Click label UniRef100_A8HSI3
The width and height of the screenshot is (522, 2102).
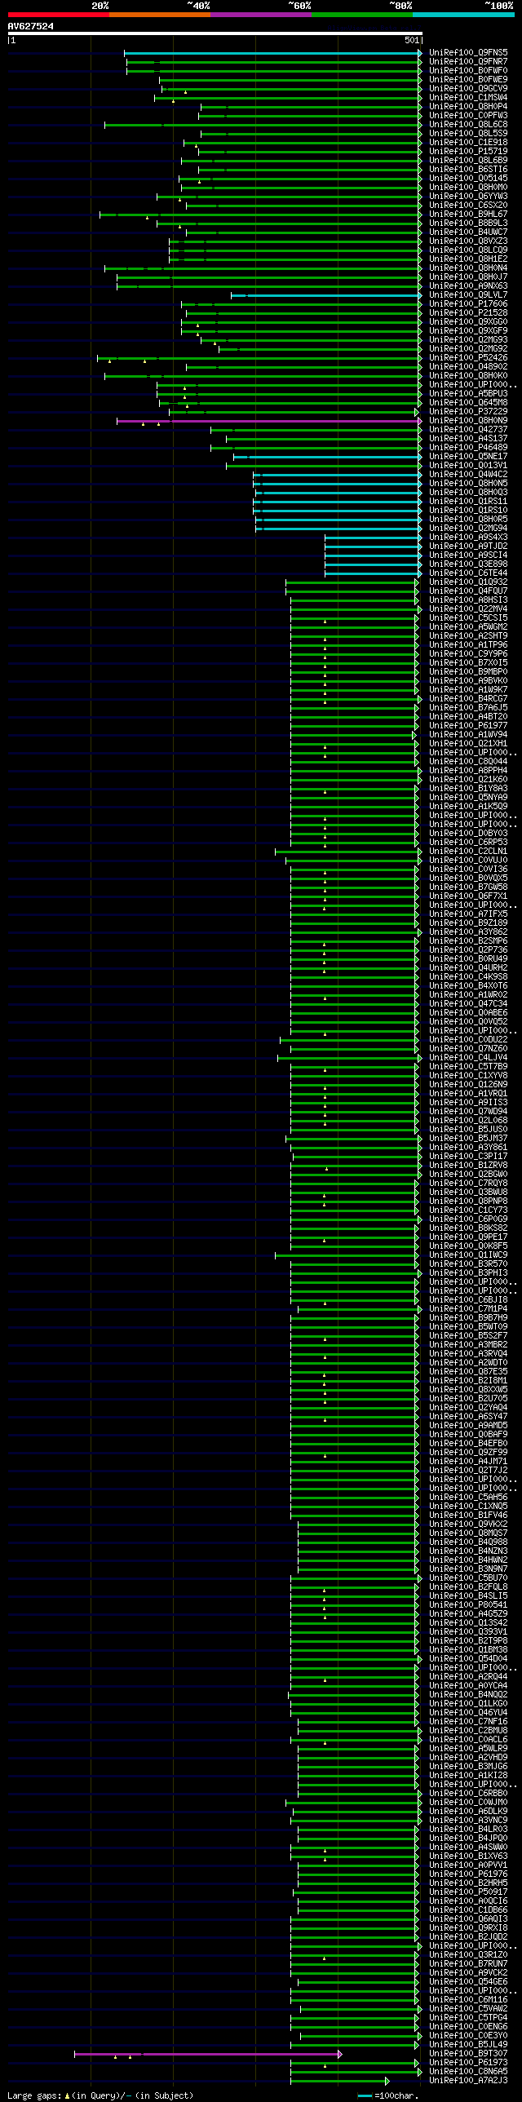click(468, 600)
